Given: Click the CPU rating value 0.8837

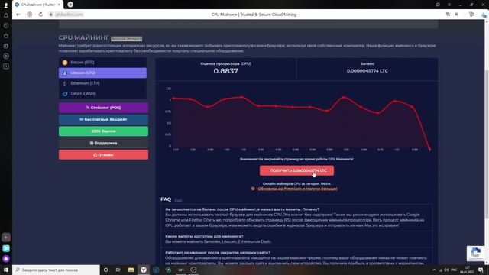Looking at the screenshot, I should coord(226,71).
